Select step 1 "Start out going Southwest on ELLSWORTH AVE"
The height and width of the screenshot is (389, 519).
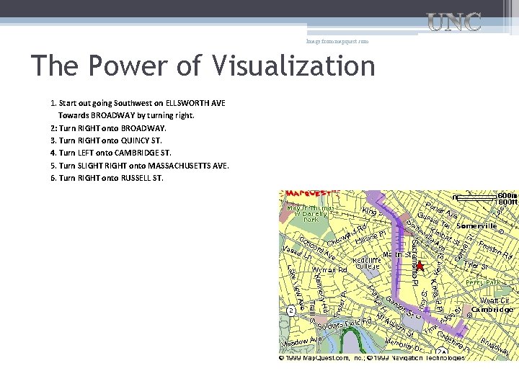[138, 103]
